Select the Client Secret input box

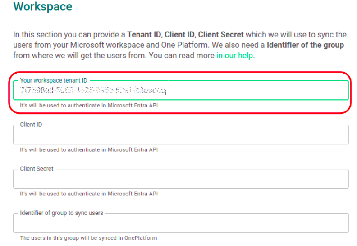pyautogui.click(x=180, y=179)
